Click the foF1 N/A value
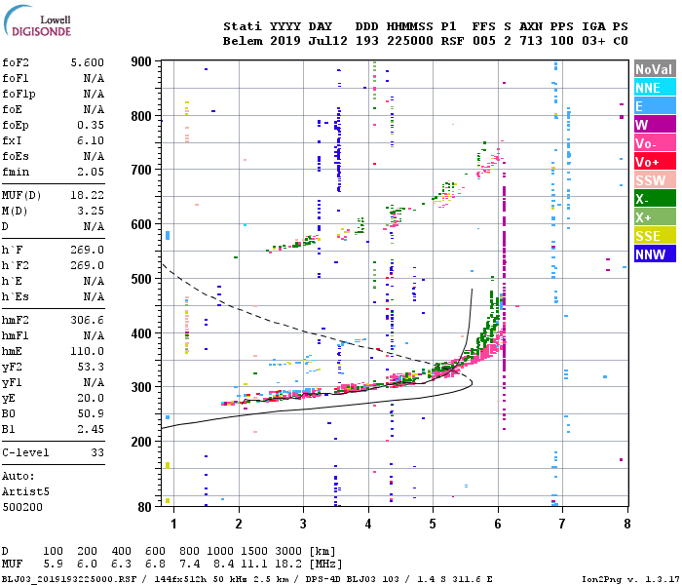The width and height of the screenshot is (682, 585). (94, 78)
